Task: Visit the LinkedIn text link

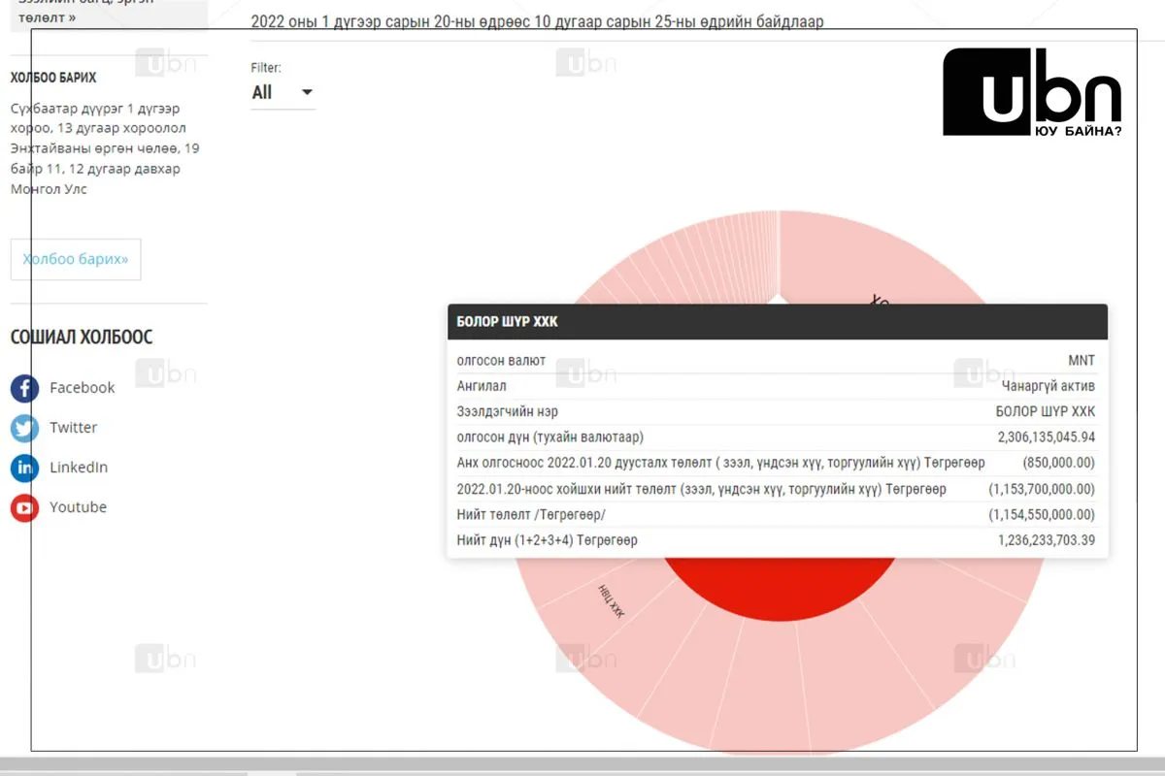Action: pos(79,468)
